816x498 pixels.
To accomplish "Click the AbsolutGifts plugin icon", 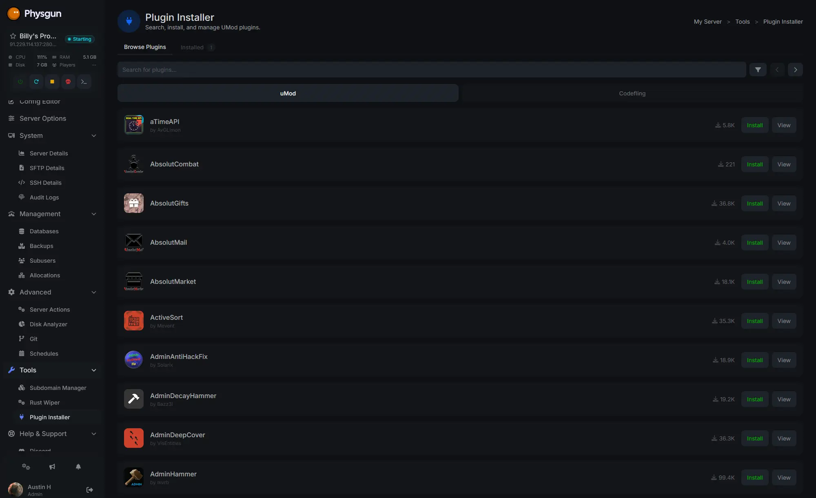I will click(x=134, y=203).
